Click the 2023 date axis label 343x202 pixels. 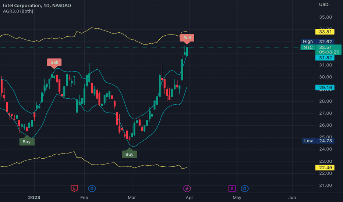click(x=34, y=198)
